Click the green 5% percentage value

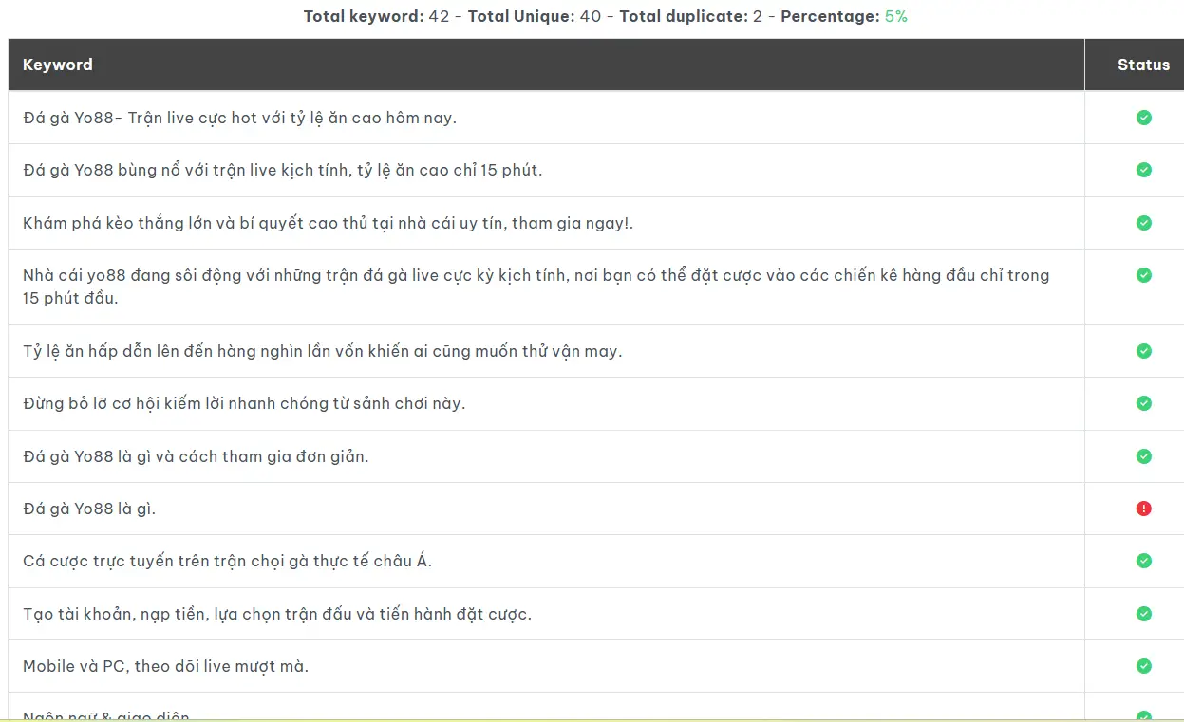(x=895, y=16)
